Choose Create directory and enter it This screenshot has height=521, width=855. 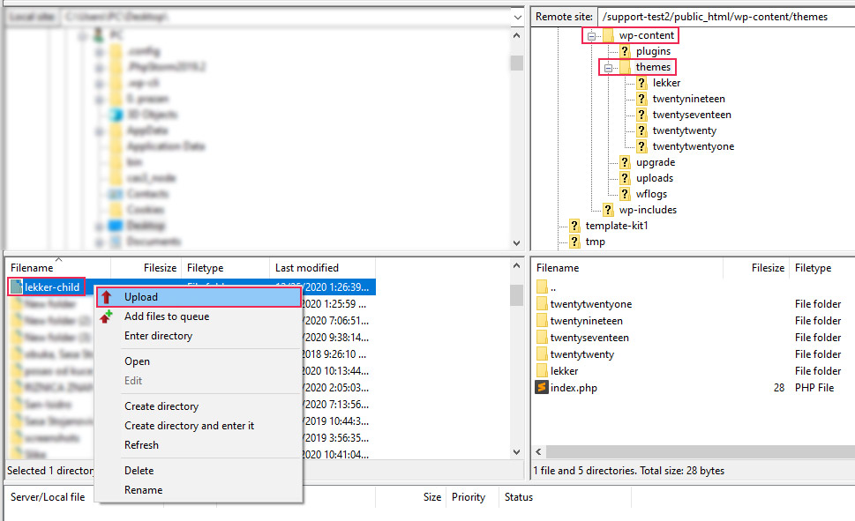[x=189, y=426]
